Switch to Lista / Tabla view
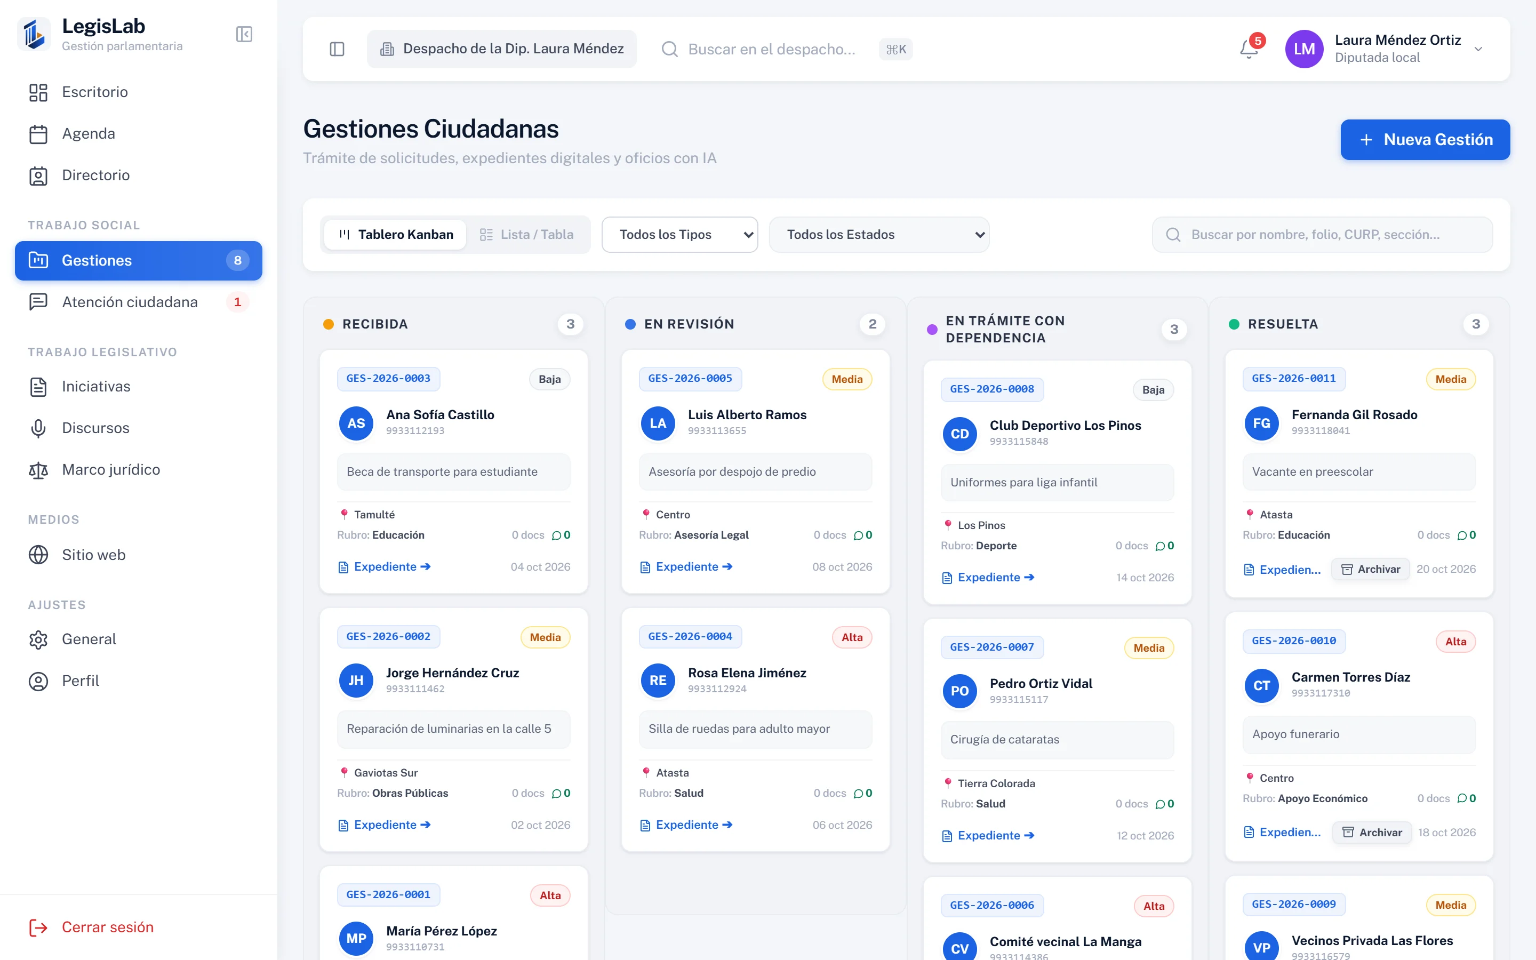 527,235
